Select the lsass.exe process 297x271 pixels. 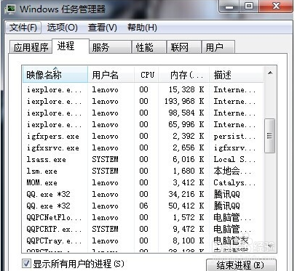point(143,159)
